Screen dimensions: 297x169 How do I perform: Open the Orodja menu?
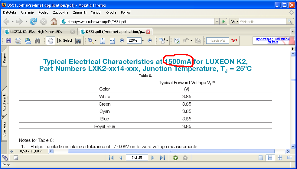click(111, 12)
